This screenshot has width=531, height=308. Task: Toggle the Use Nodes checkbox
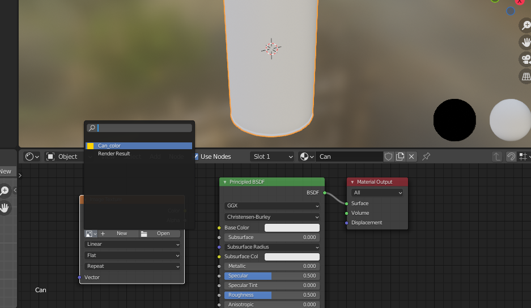coord(197,157)
